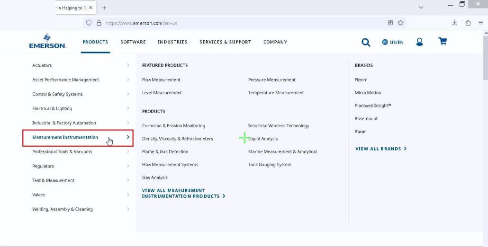Image resolution: width=488 pixels, height=247 pixels.
Task: Open the Plantweb Insight brand link
Action: [x=373, y=106]
